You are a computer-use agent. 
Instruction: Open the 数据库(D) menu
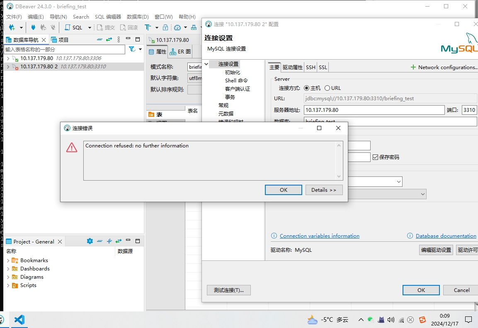(138, 17)
